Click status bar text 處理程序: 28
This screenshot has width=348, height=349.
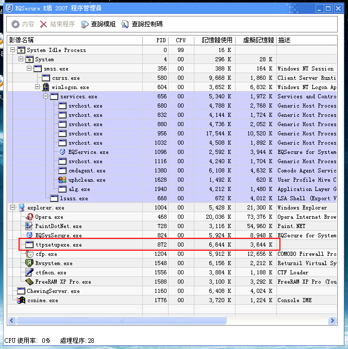77,341
